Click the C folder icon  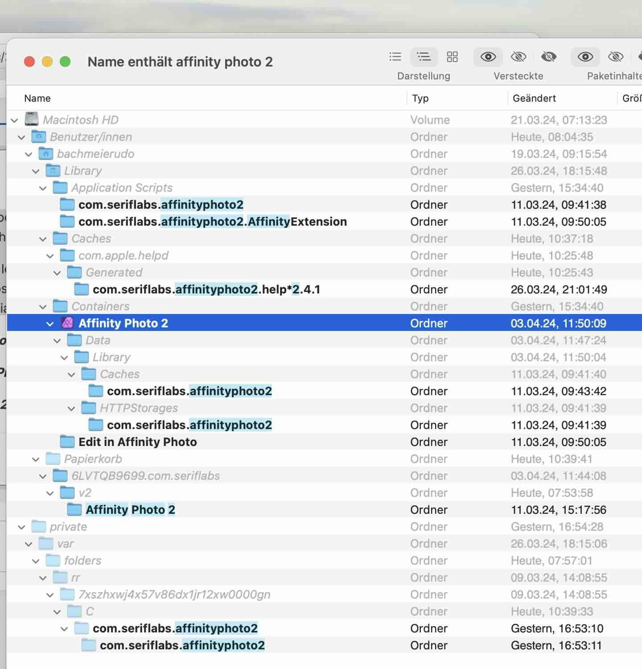[74, 611]
